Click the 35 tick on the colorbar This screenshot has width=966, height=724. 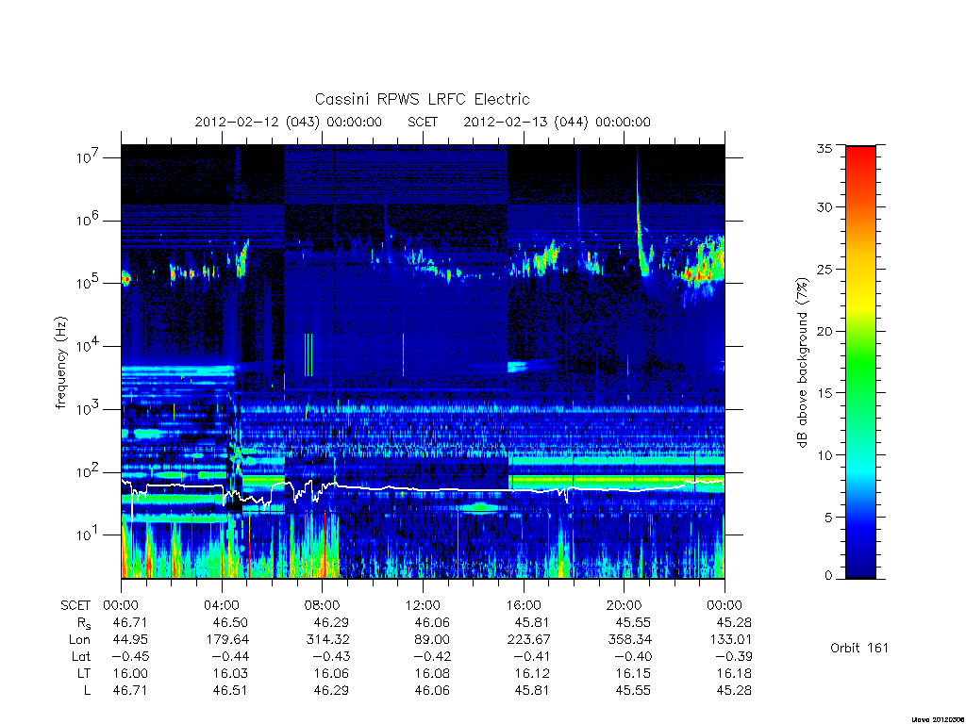point(824,148)
